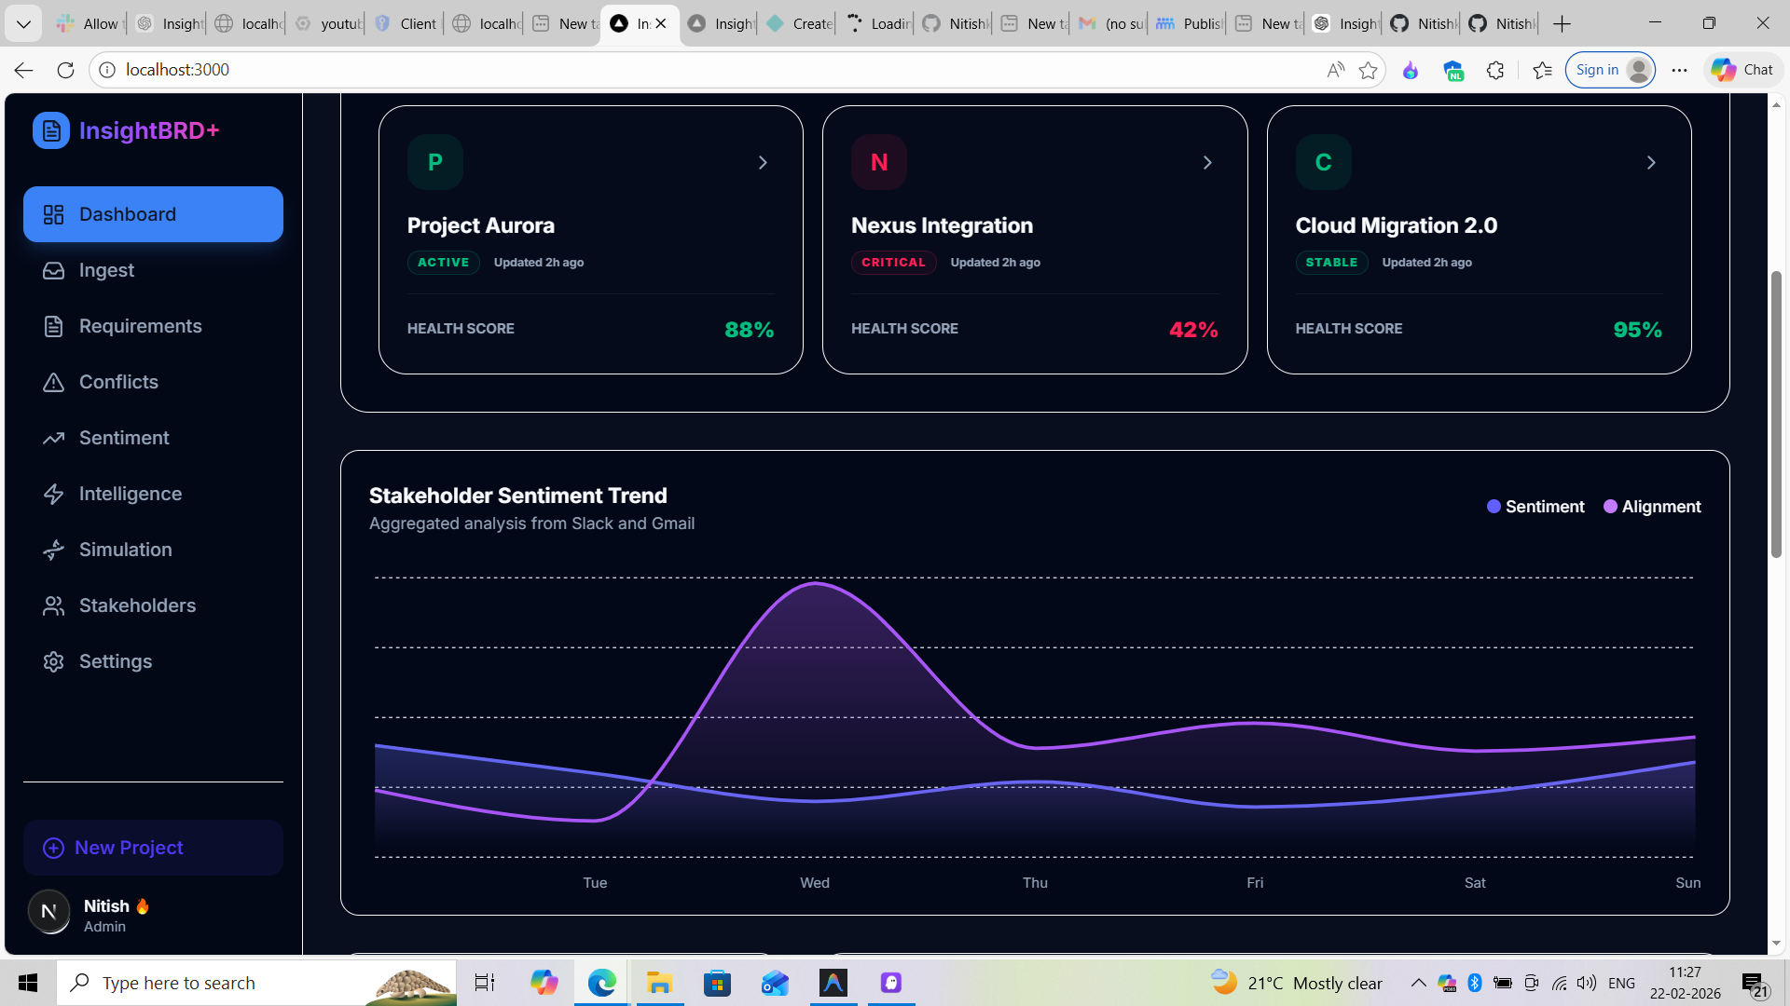The image size is (1790, 1006).
Task: Open the Nitish Admin profile
Action: pos(103,913)
